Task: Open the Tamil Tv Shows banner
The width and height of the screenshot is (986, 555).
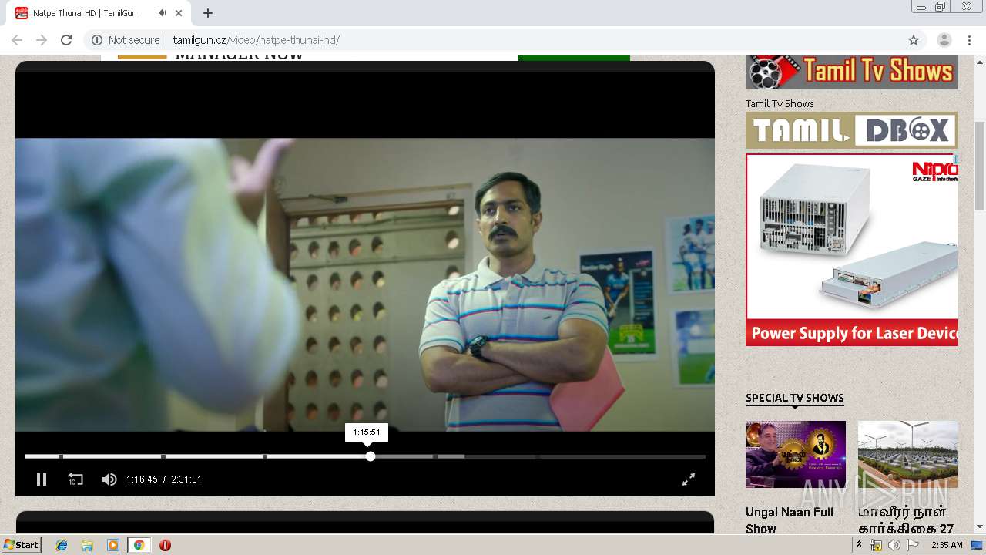Action: tap(852, 72)
